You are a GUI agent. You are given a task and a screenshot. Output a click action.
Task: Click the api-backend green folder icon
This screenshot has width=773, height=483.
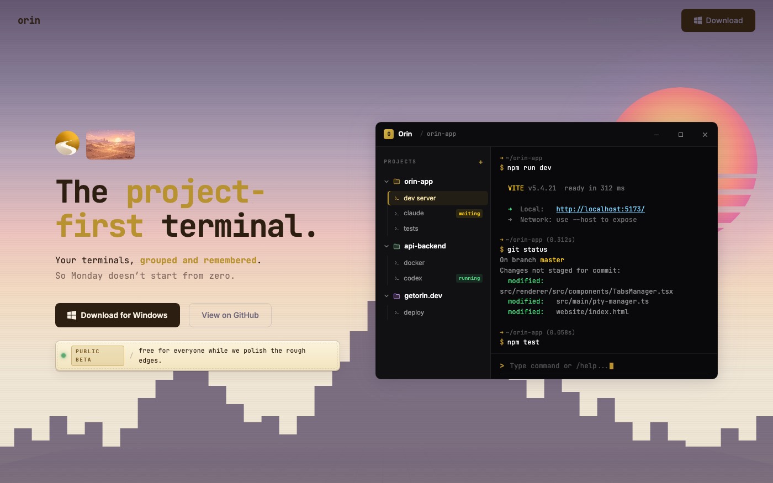pos(396,246)
